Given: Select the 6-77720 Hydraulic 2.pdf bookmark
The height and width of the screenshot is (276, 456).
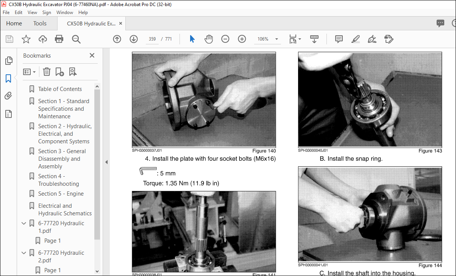Looking at the screenshot, I should tap(61, 257).
